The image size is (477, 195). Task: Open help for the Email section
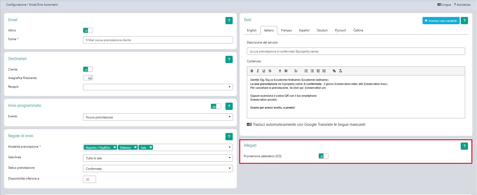pos(229,21)
